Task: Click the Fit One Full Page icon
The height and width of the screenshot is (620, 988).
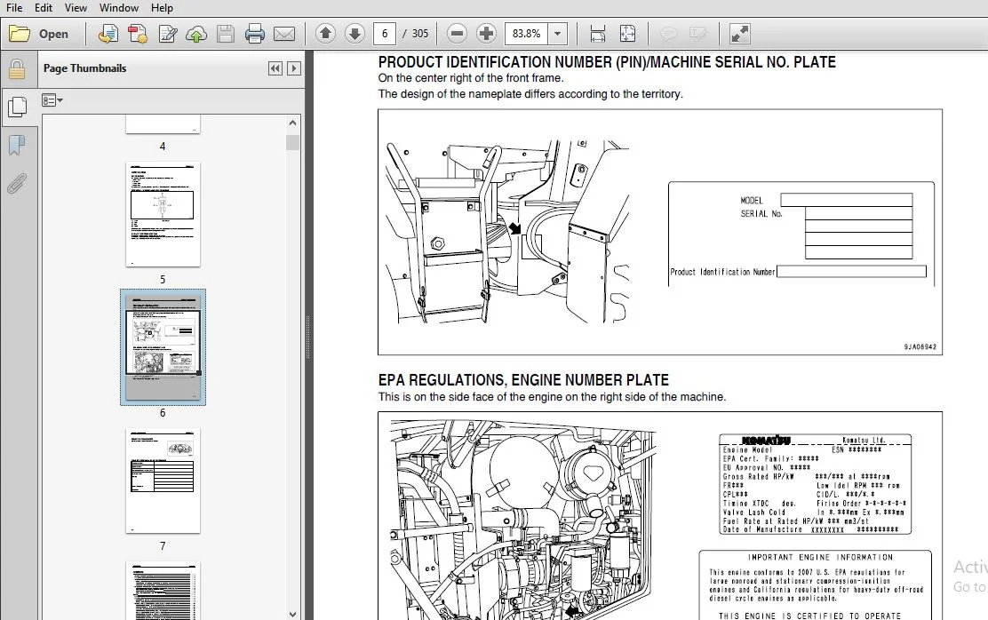Action: point(627,34)
